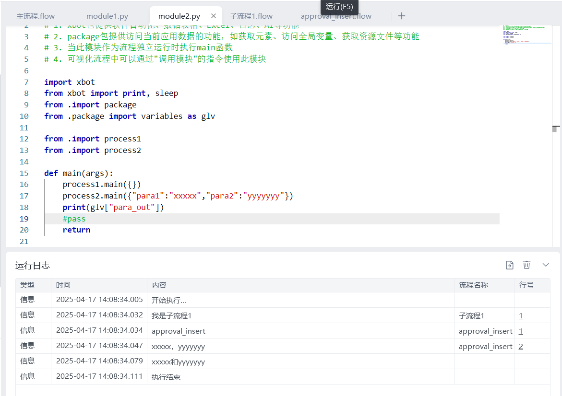Click the 类型 column header
The height and width of the screenshot is (396, 562).
(27, 285)
